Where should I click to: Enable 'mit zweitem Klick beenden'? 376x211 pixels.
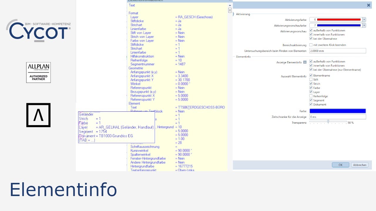tap(311, 45)
